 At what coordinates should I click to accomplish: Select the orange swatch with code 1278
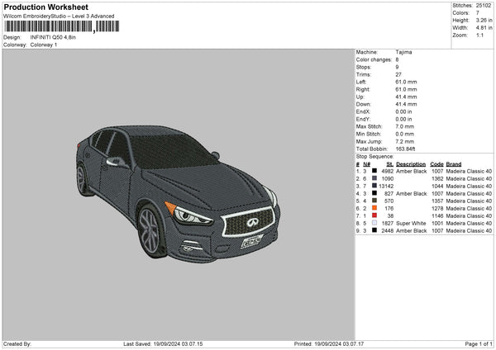click(375, 208)
